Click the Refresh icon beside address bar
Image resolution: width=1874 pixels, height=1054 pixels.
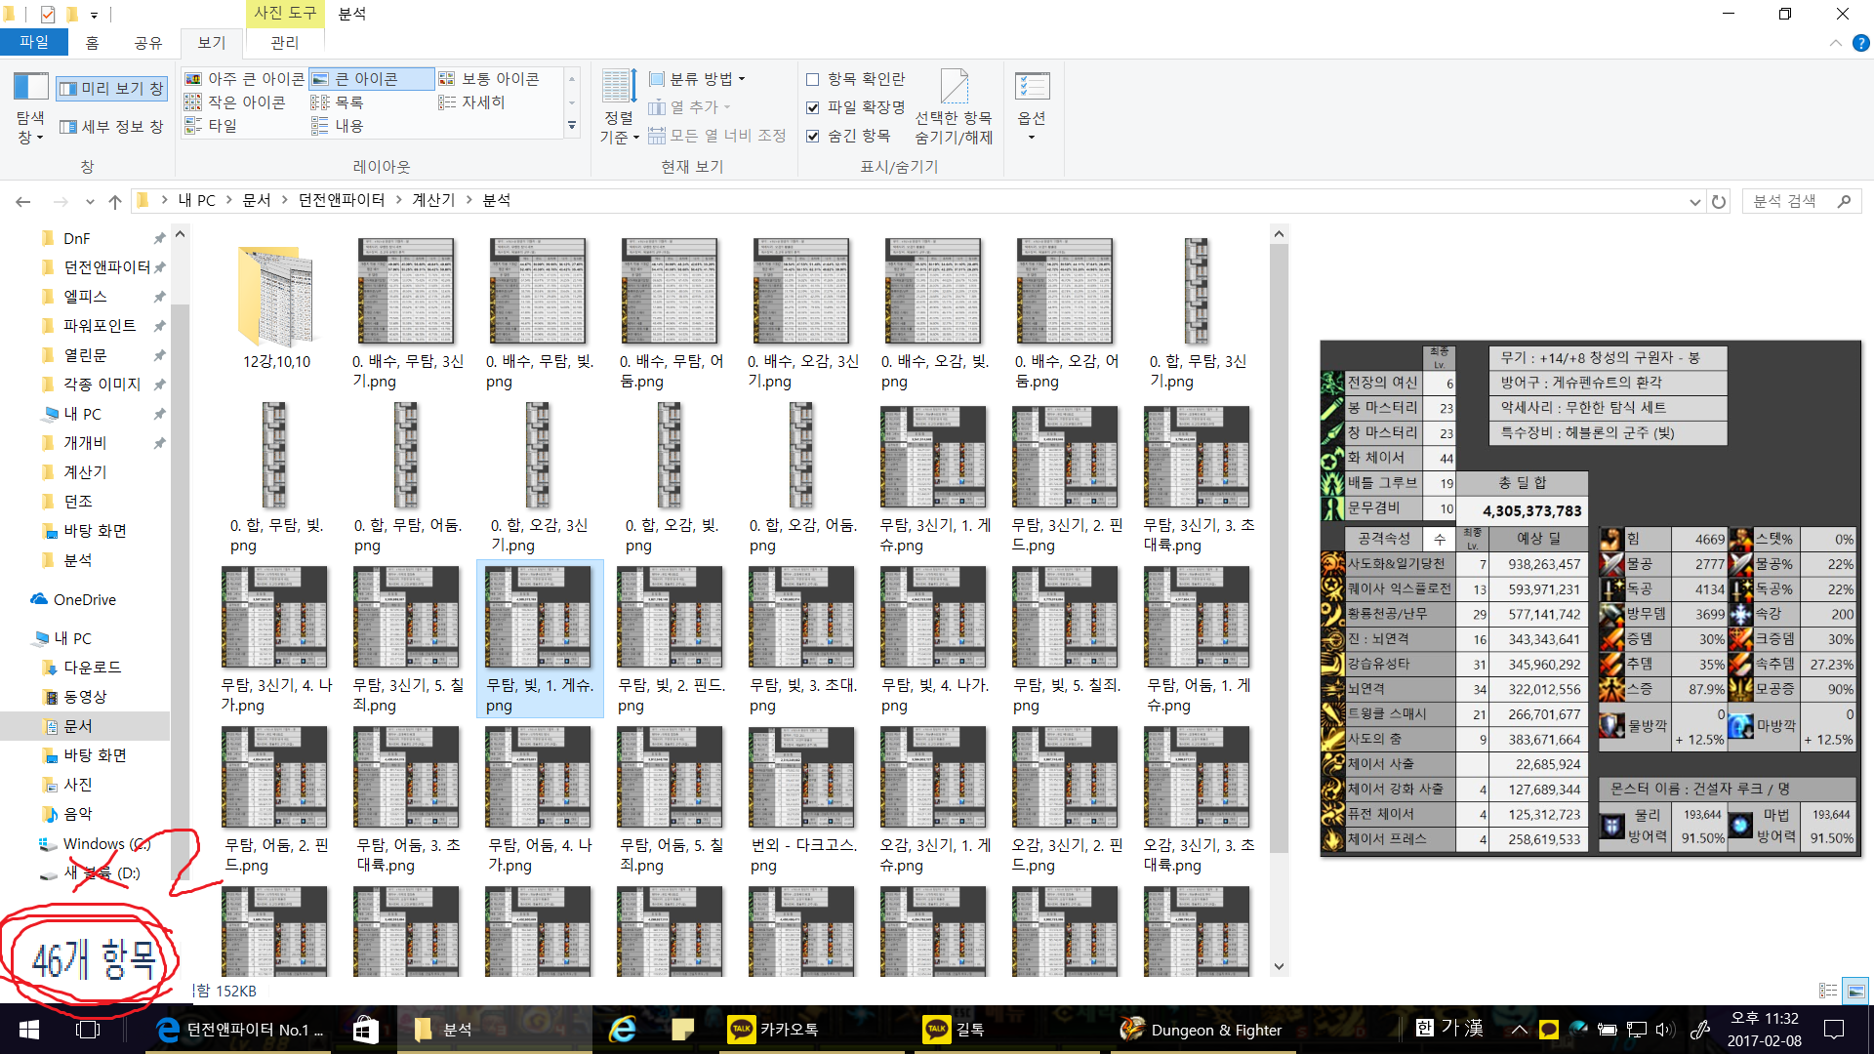point(1719,201)
